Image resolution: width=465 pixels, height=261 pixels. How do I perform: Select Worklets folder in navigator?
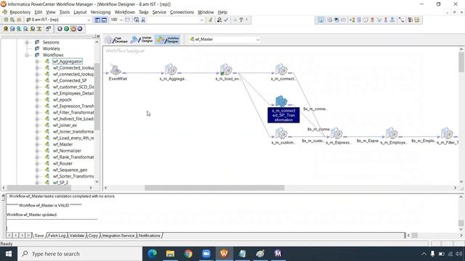coord(51,49)
